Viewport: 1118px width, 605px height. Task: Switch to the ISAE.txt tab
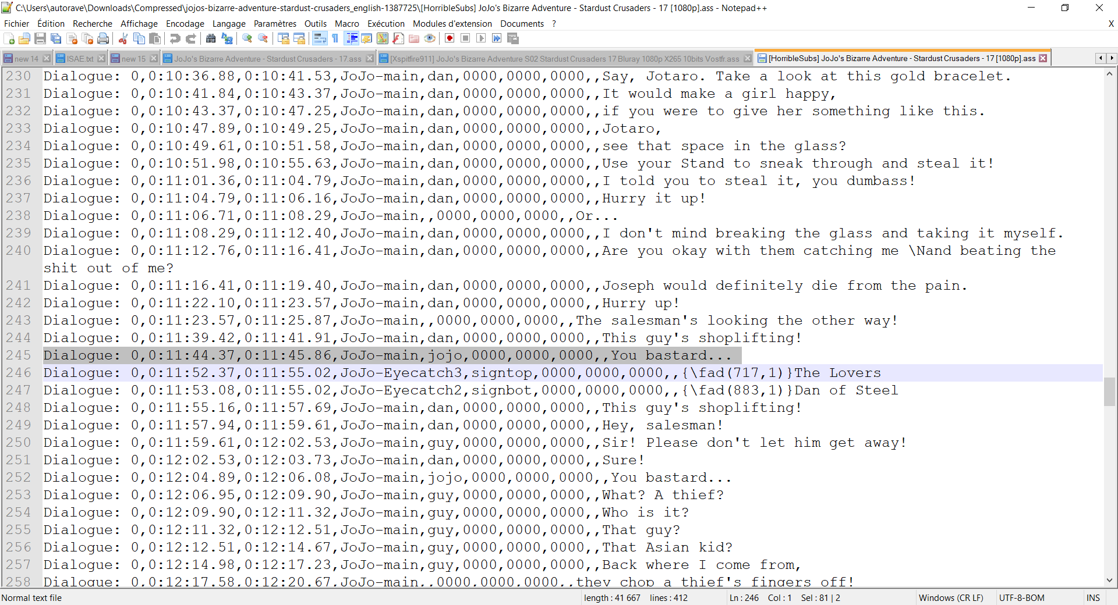80,59
